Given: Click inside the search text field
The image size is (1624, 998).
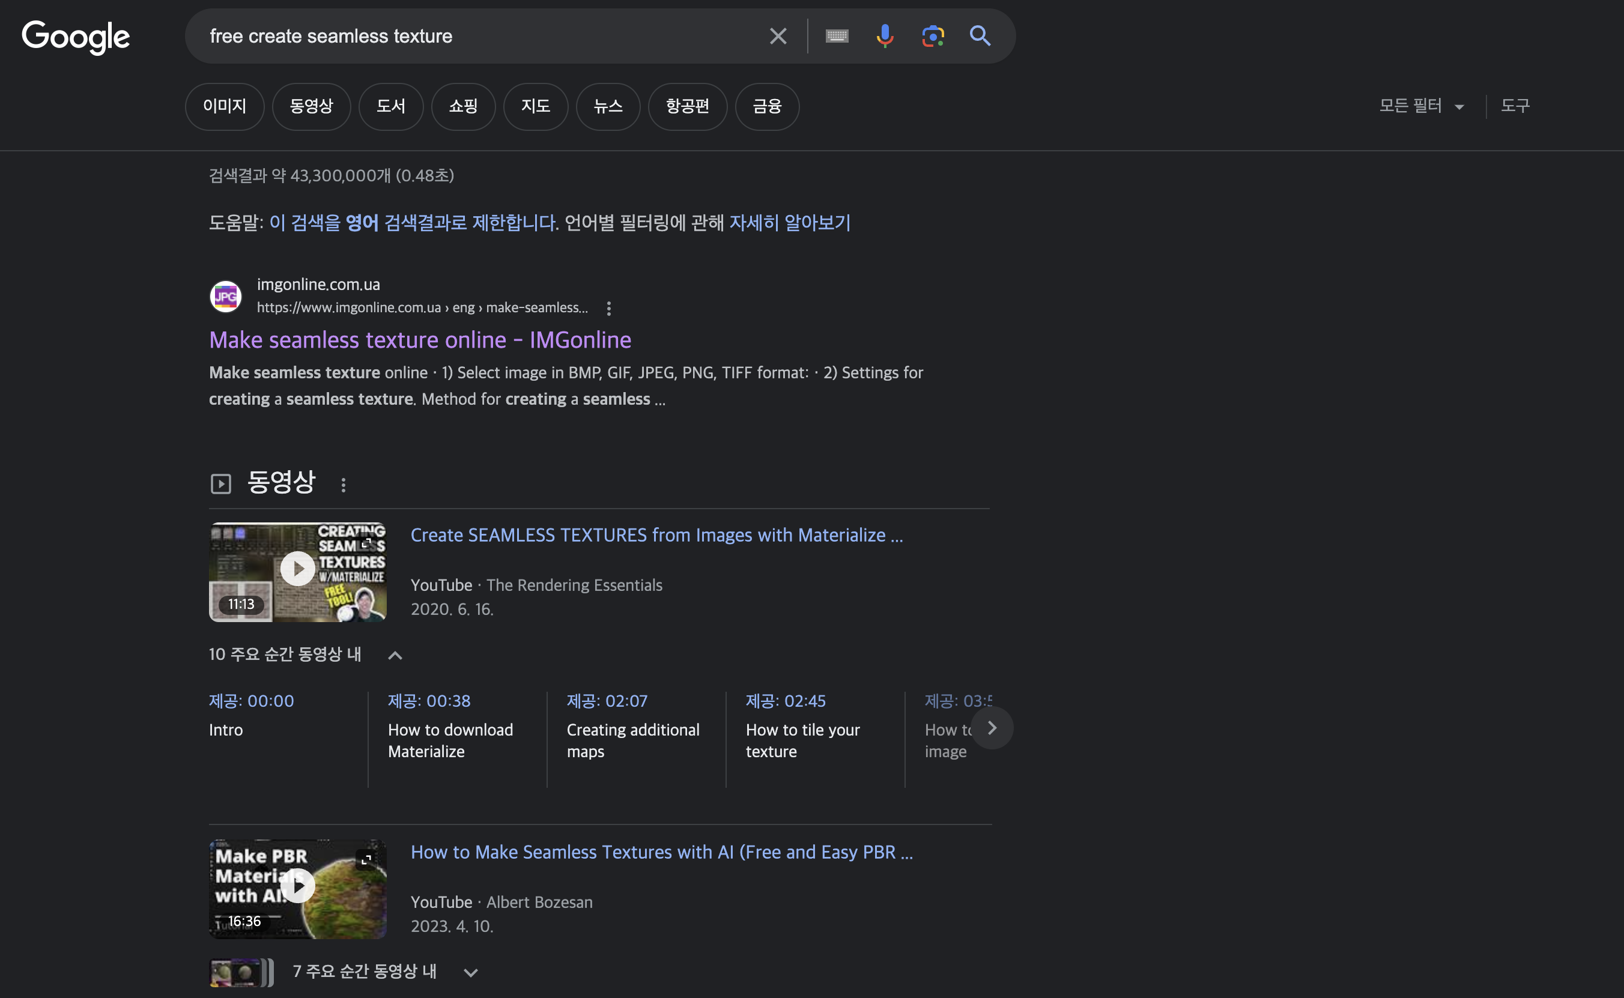Looking at the screenshot, I should pyautogui.click(x=462, y=36).
